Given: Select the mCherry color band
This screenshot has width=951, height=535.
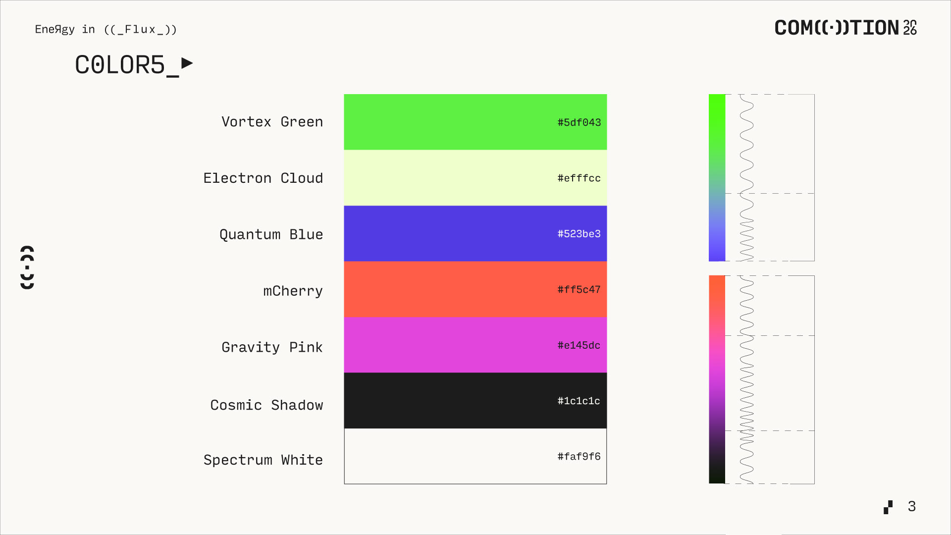Looking at the screenshot, I should (446, 289).
